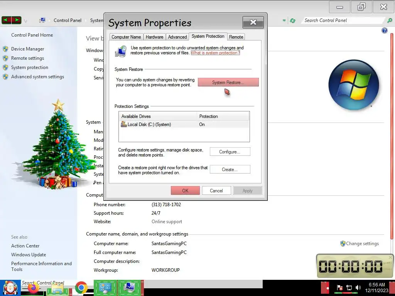395x296 pixels.
Task: Click Create... to make a restore point
Action: [x=230, y=170]
